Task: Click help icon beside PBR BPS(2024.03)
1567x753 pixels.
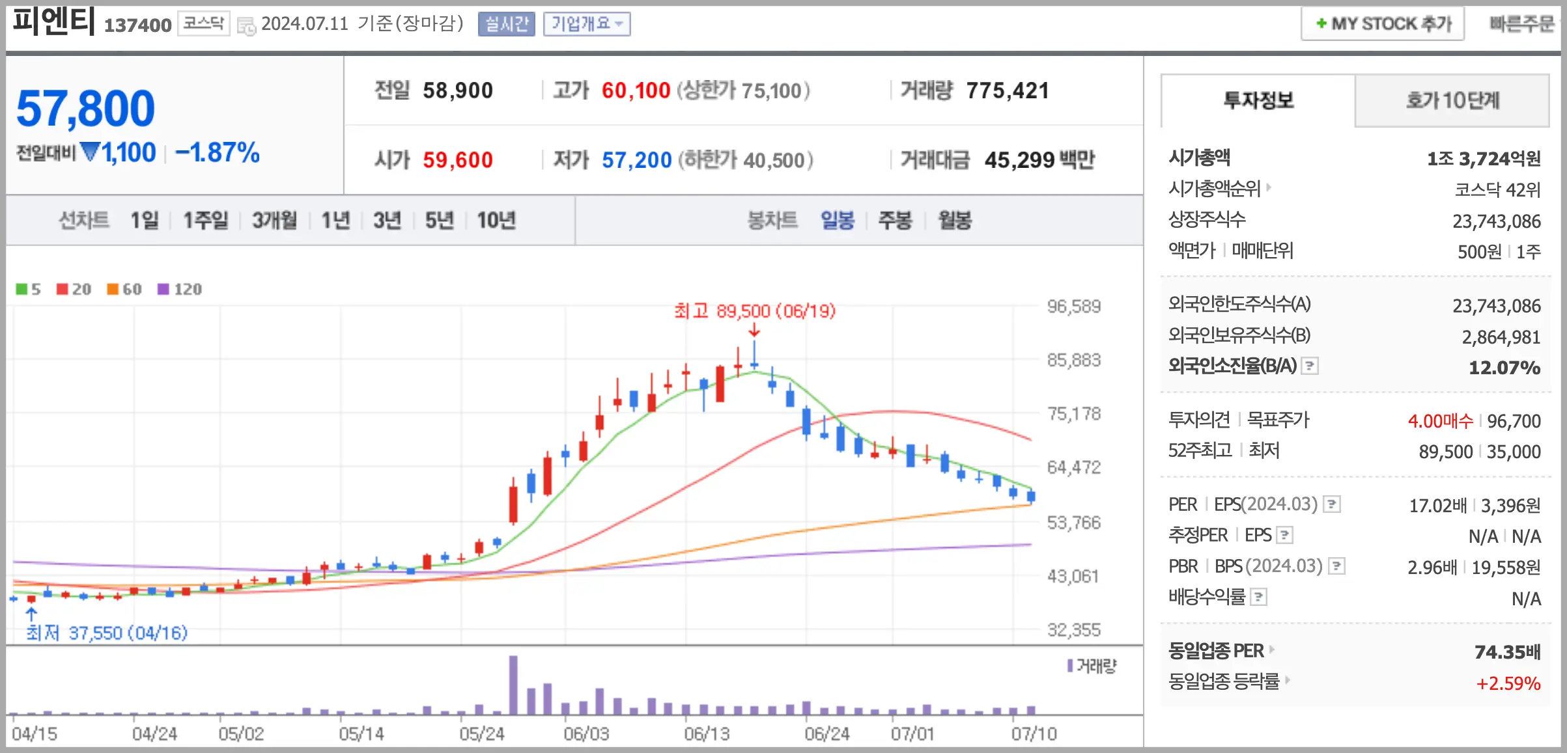Action: [x=1336, y=566]
